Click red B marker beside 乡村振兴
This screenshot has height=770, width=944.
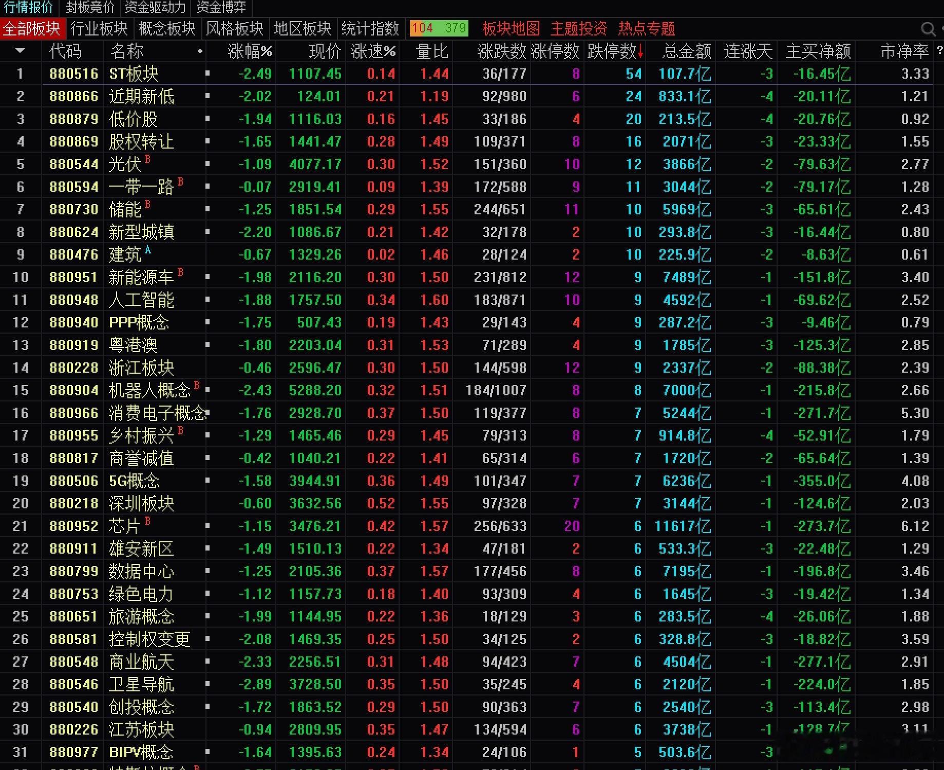point(180,430)
